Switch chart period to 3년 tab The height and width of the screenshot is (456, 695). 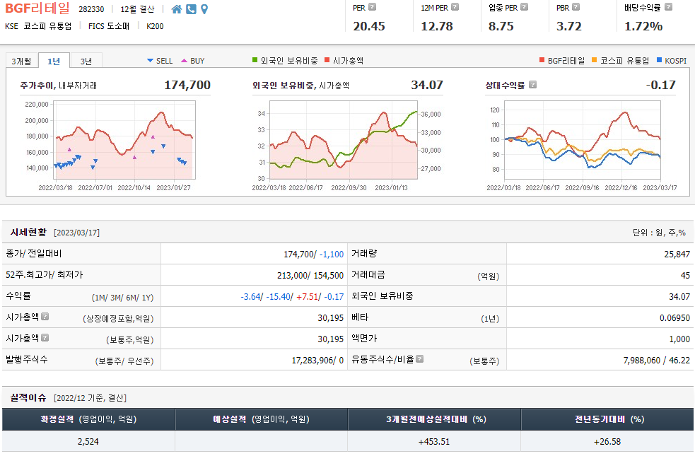pyautogui.click(x=86, y=61)
